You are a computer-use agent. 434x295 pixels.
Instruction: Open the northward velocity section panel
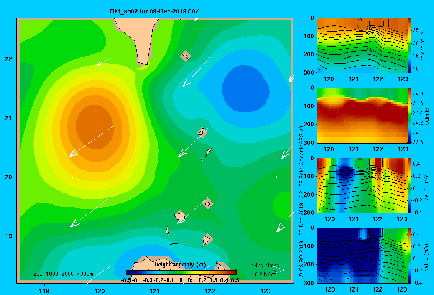[362, 185]
